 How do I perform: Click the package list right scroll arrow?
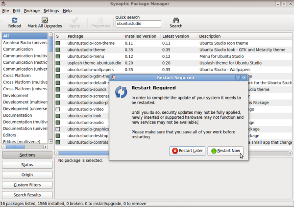tap(290, 153)
